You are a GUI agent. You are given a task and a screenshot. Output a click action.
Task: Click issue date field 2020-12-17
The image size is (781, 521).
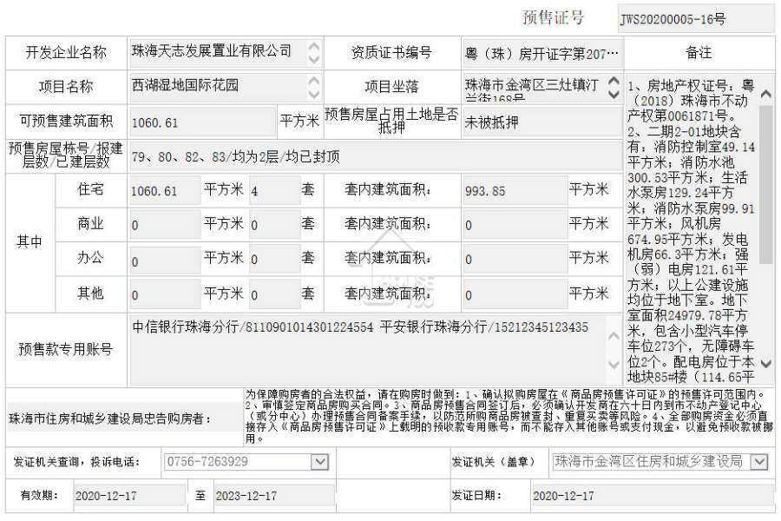pyautogui.click(x=652, y=496)
